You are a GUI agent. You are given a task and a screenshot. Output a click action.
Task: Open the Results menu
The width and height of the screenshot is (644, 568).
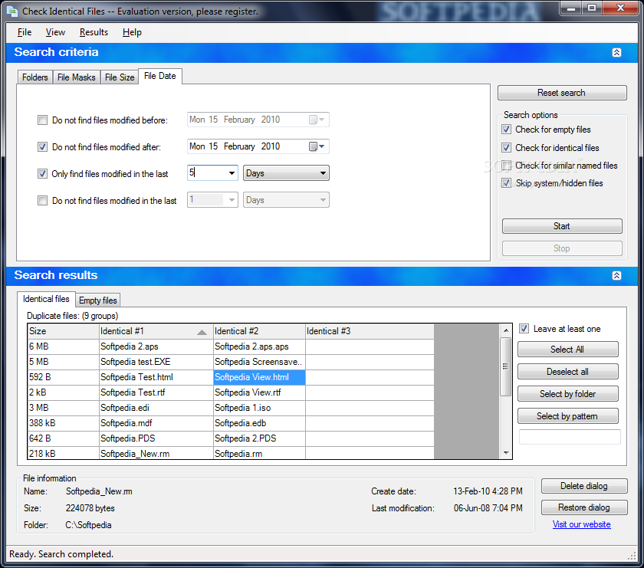(94, 32)
